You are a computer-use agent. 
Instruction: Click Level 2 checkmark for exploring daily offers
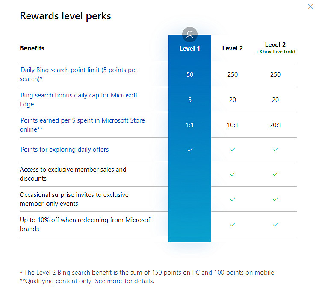click(233, 150)
